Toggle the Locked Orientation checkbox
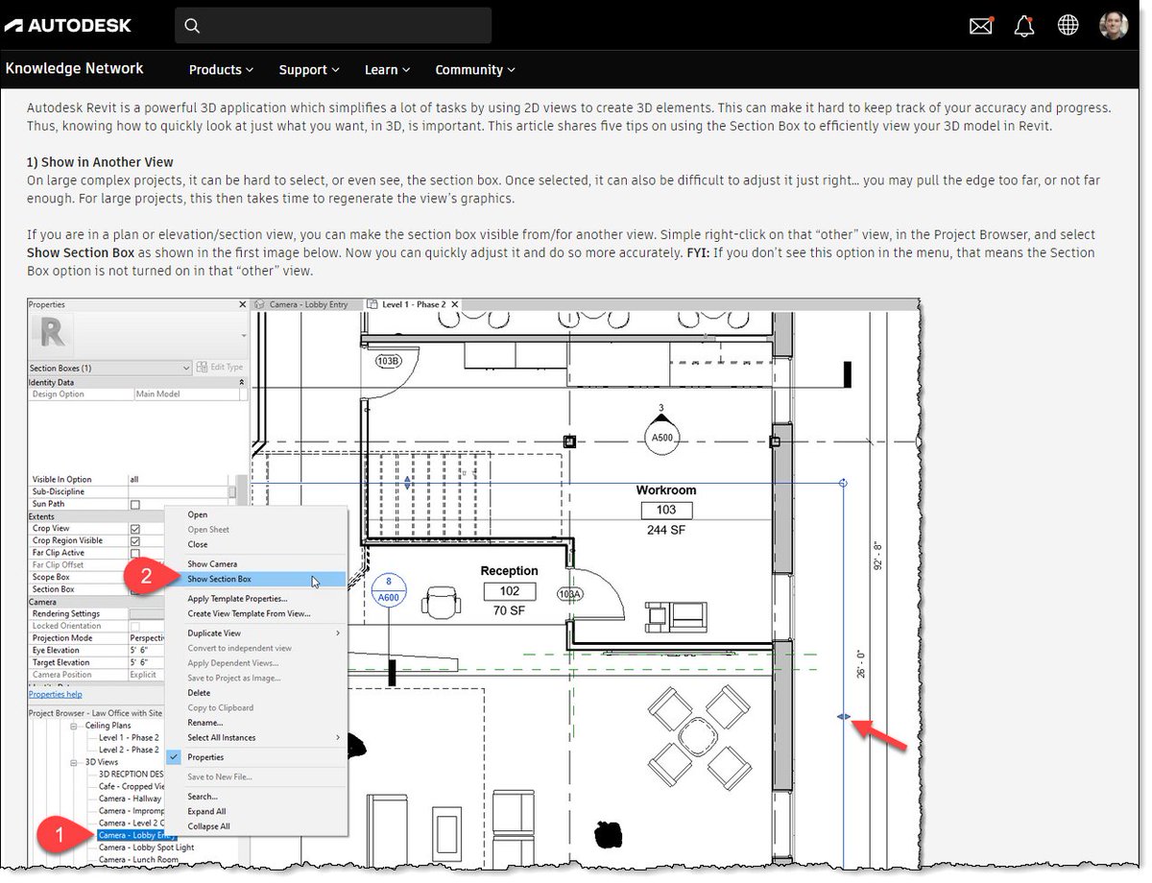 coord(135,626)
